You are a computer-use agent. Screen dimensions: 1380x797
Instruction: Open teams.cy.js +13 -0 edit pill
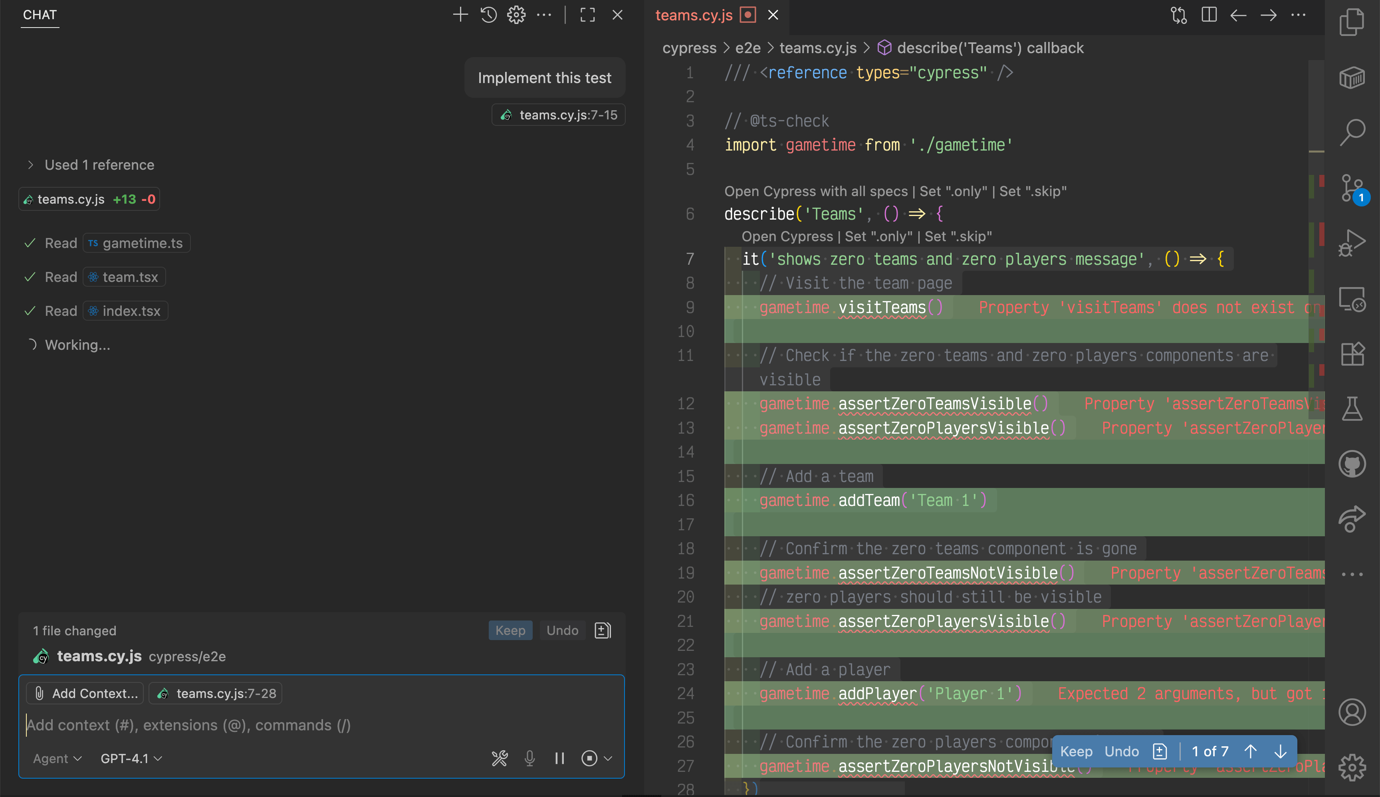[89, 199]
